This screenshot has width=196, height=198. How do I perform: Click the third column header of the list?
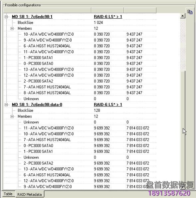(140, 10)
